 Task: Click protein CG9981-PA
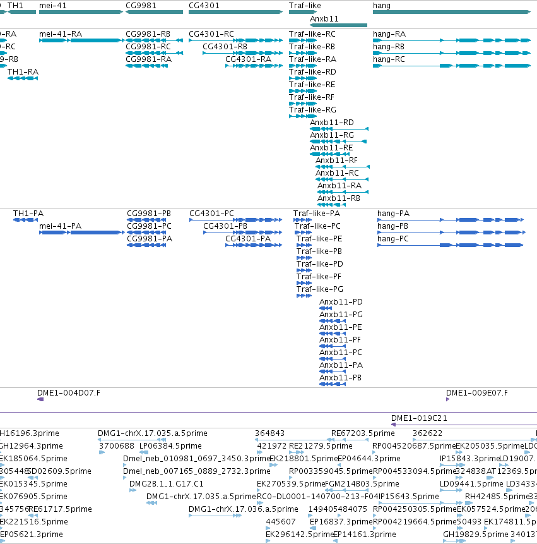click(146, 245)
